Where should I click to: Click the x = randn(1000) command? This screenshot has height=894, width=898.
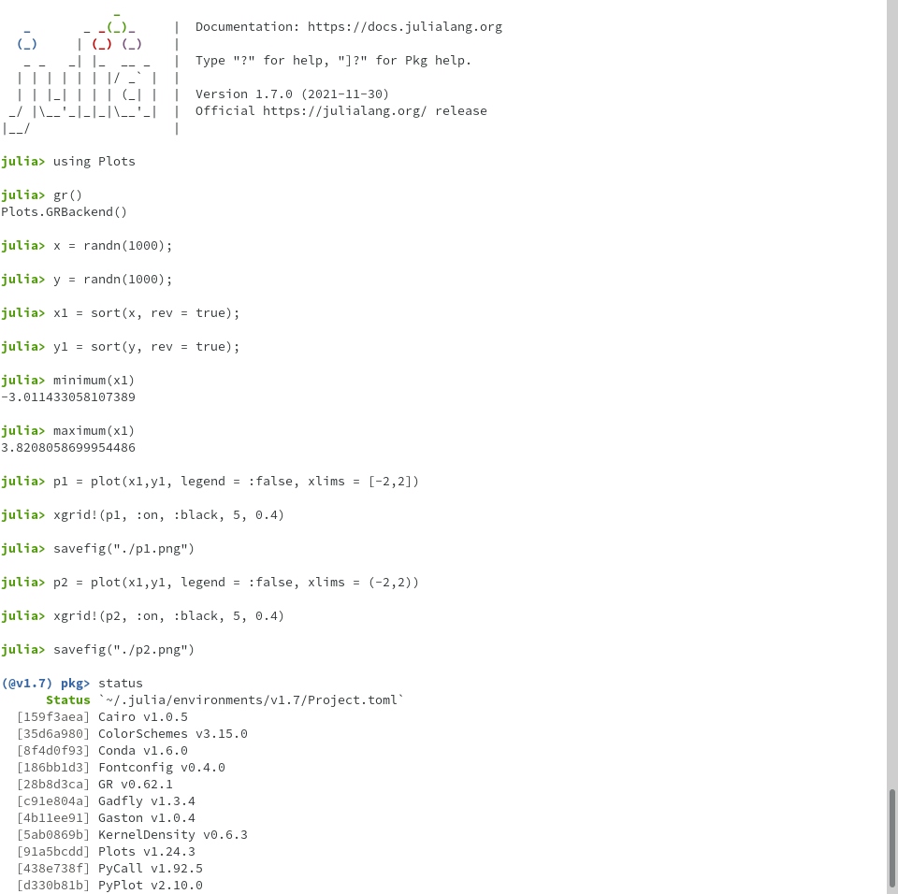click(x=112, y=245)
